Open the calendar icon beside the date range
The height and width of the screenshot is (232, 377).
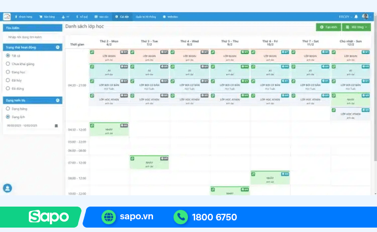click(56, 125)
